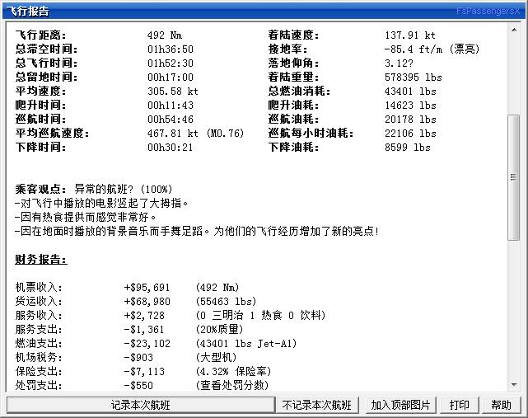
Task: Select penalty expense -$550
Action: coord(138,385)
